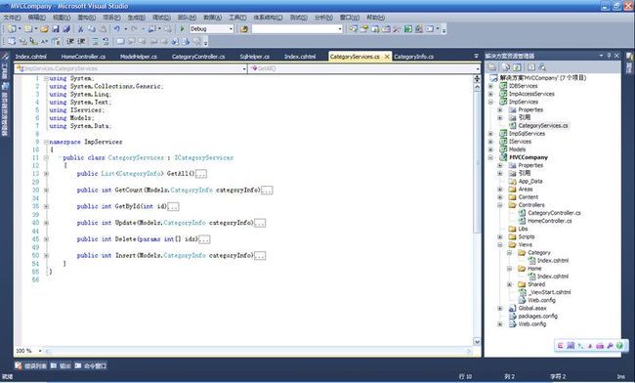Viewport: 635px width, 383px height.
Task: Open the Command Window tab at the bottom
Action: click(91, 366)
